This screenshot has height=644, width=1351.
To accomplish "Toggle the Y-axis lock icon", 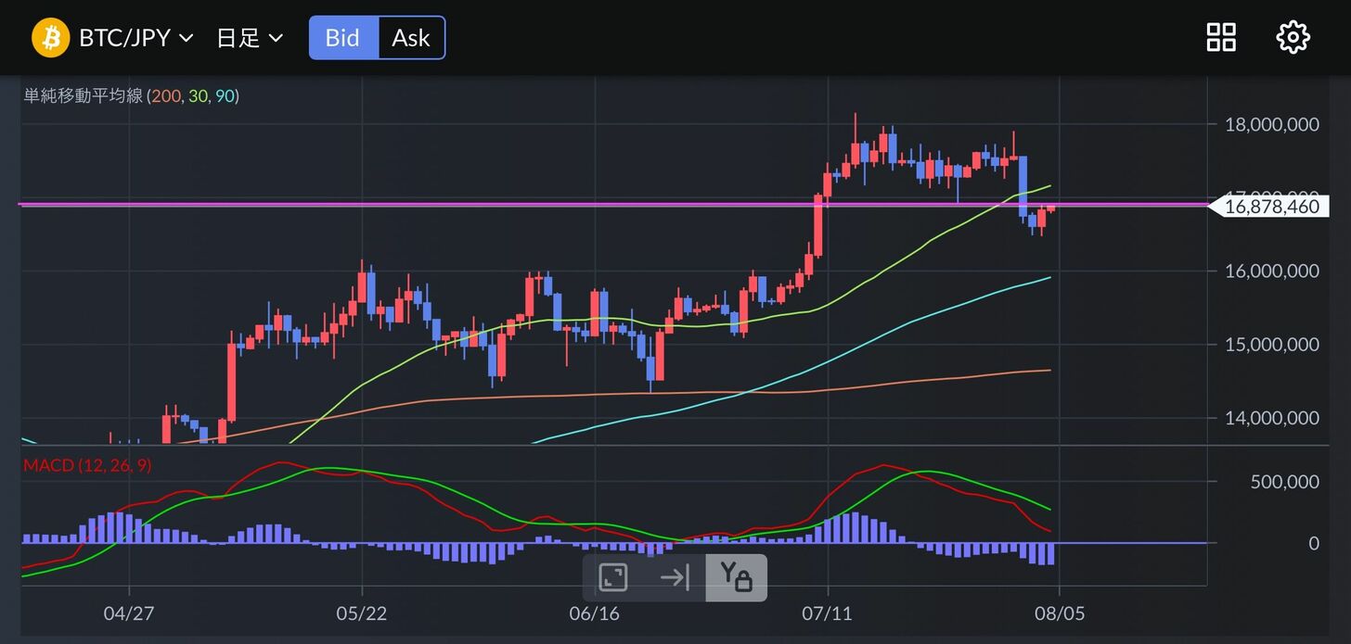I will coord(736,577).
